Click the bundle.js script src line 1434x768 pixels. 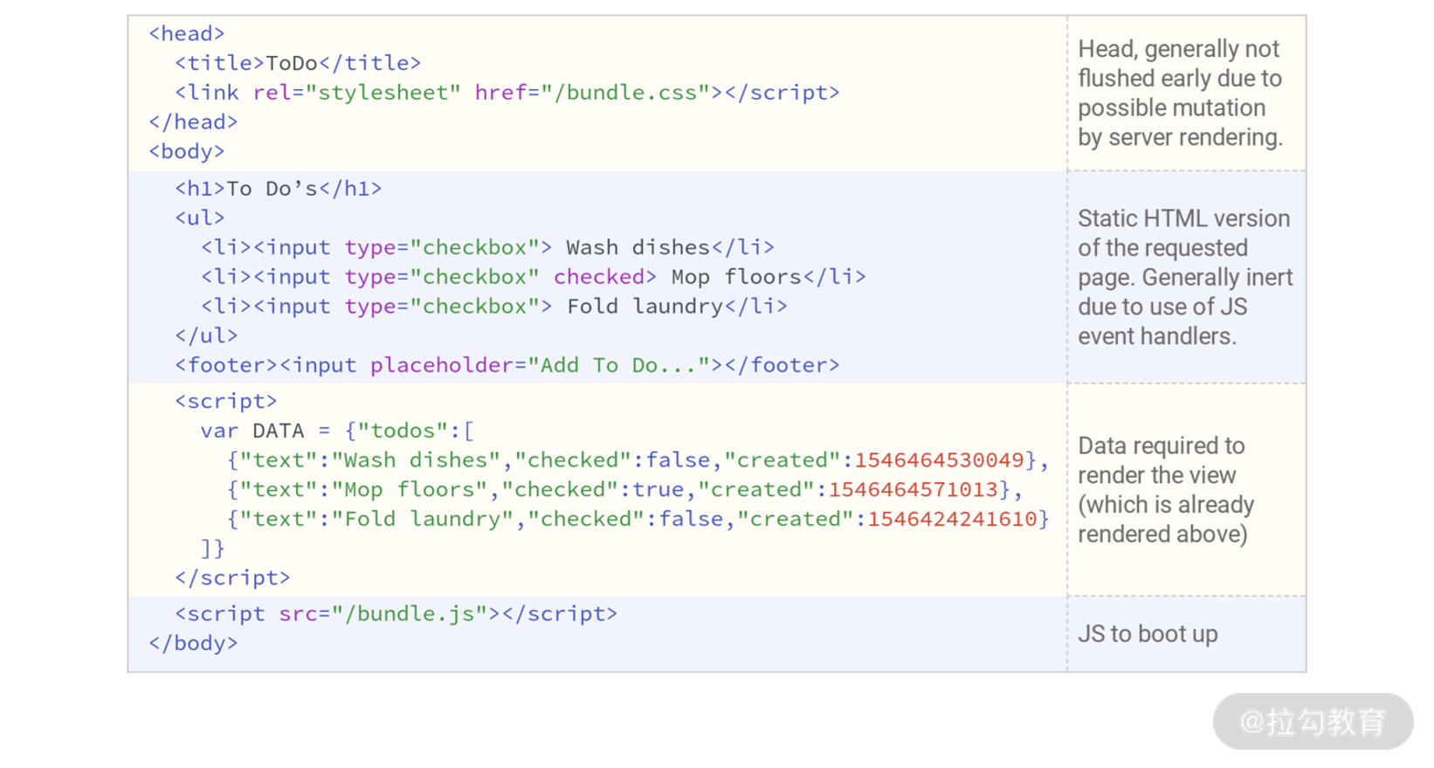(x=396, y=614)
